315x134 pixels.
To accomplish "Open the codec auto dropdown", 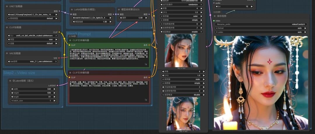I will click(261, 32).
